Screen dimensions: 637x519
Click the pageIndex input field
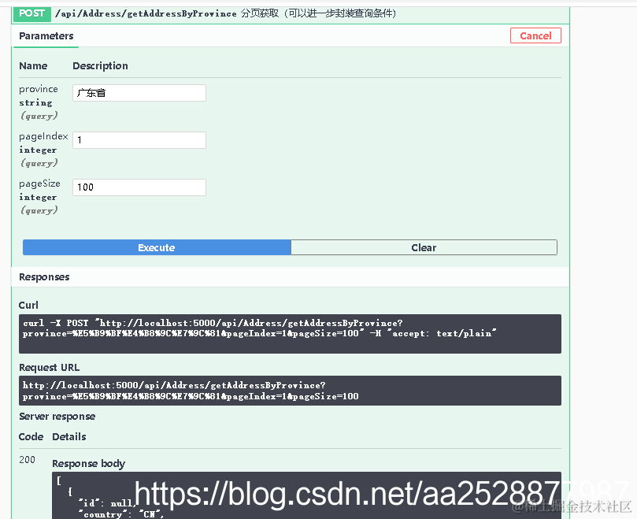(x=139, y=140)
